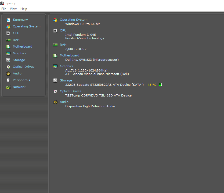Open the File menu
This screenshot has height=193, width=224.
[x=4, y=9]
